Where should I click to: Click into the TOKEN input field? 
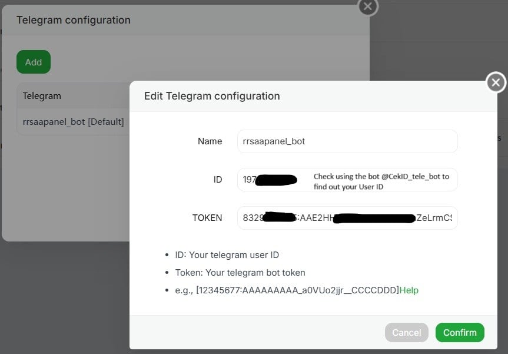point(347,218)
